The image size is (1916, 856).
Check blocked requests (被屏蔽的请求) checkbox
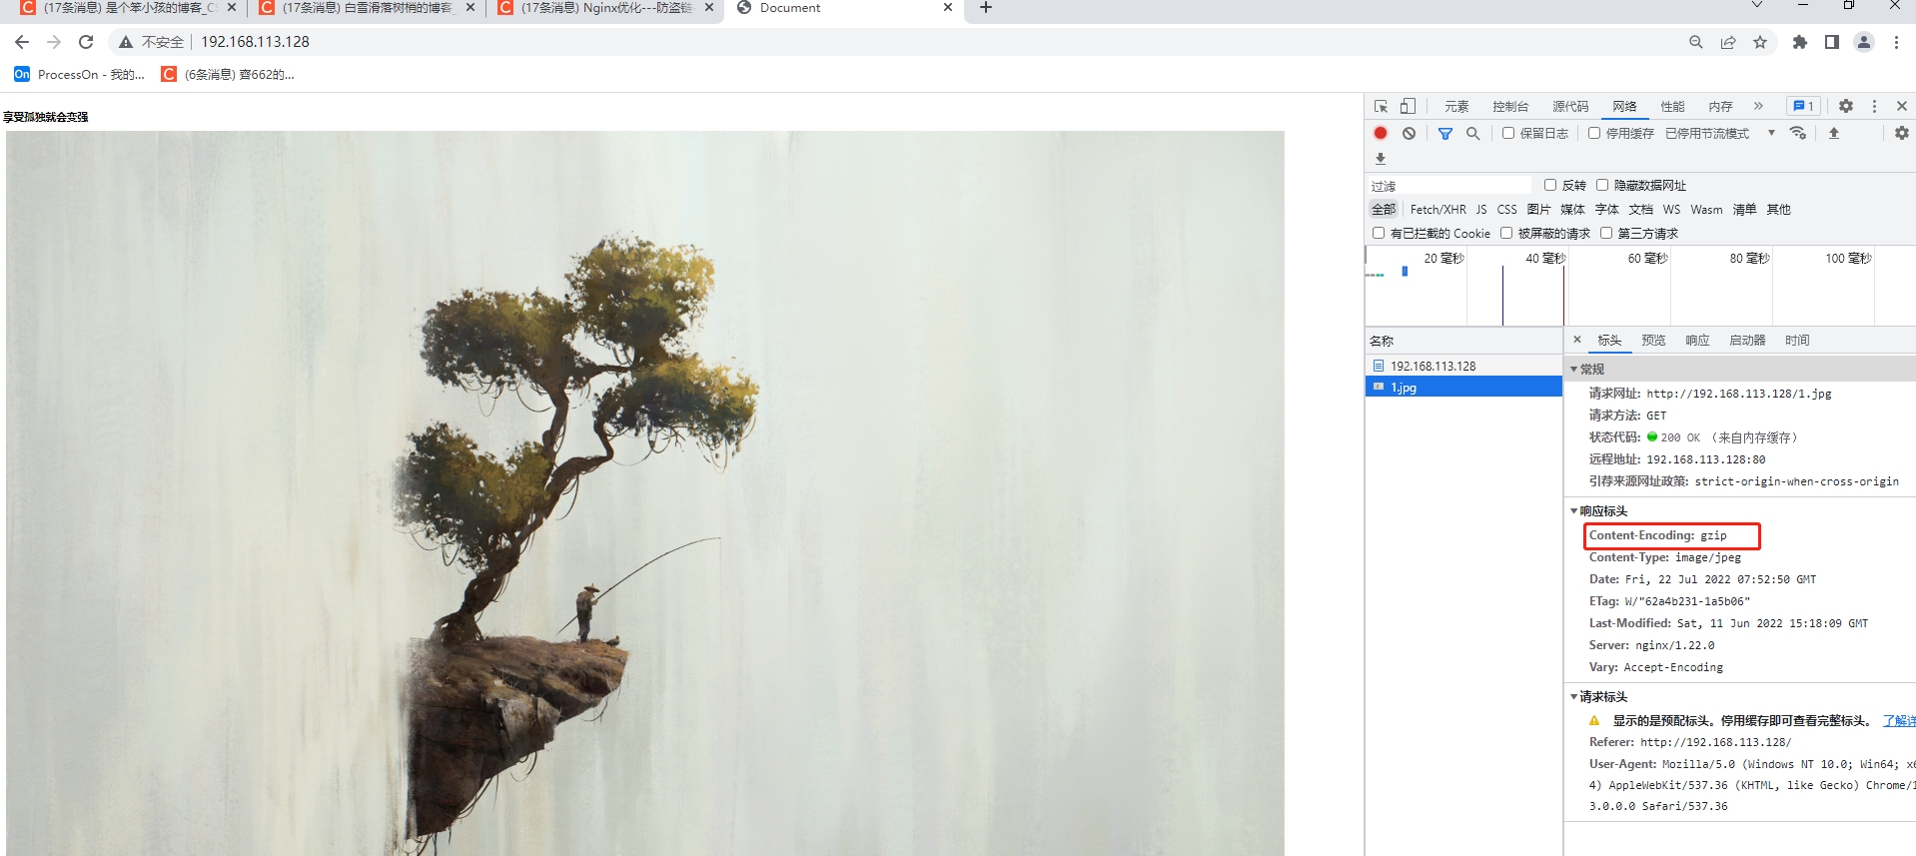[x=1506, y=233]
